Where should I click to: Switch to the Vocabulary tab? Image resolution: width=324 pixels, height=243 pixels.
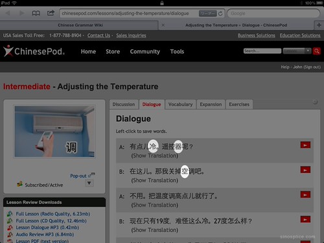coord(180,104)
